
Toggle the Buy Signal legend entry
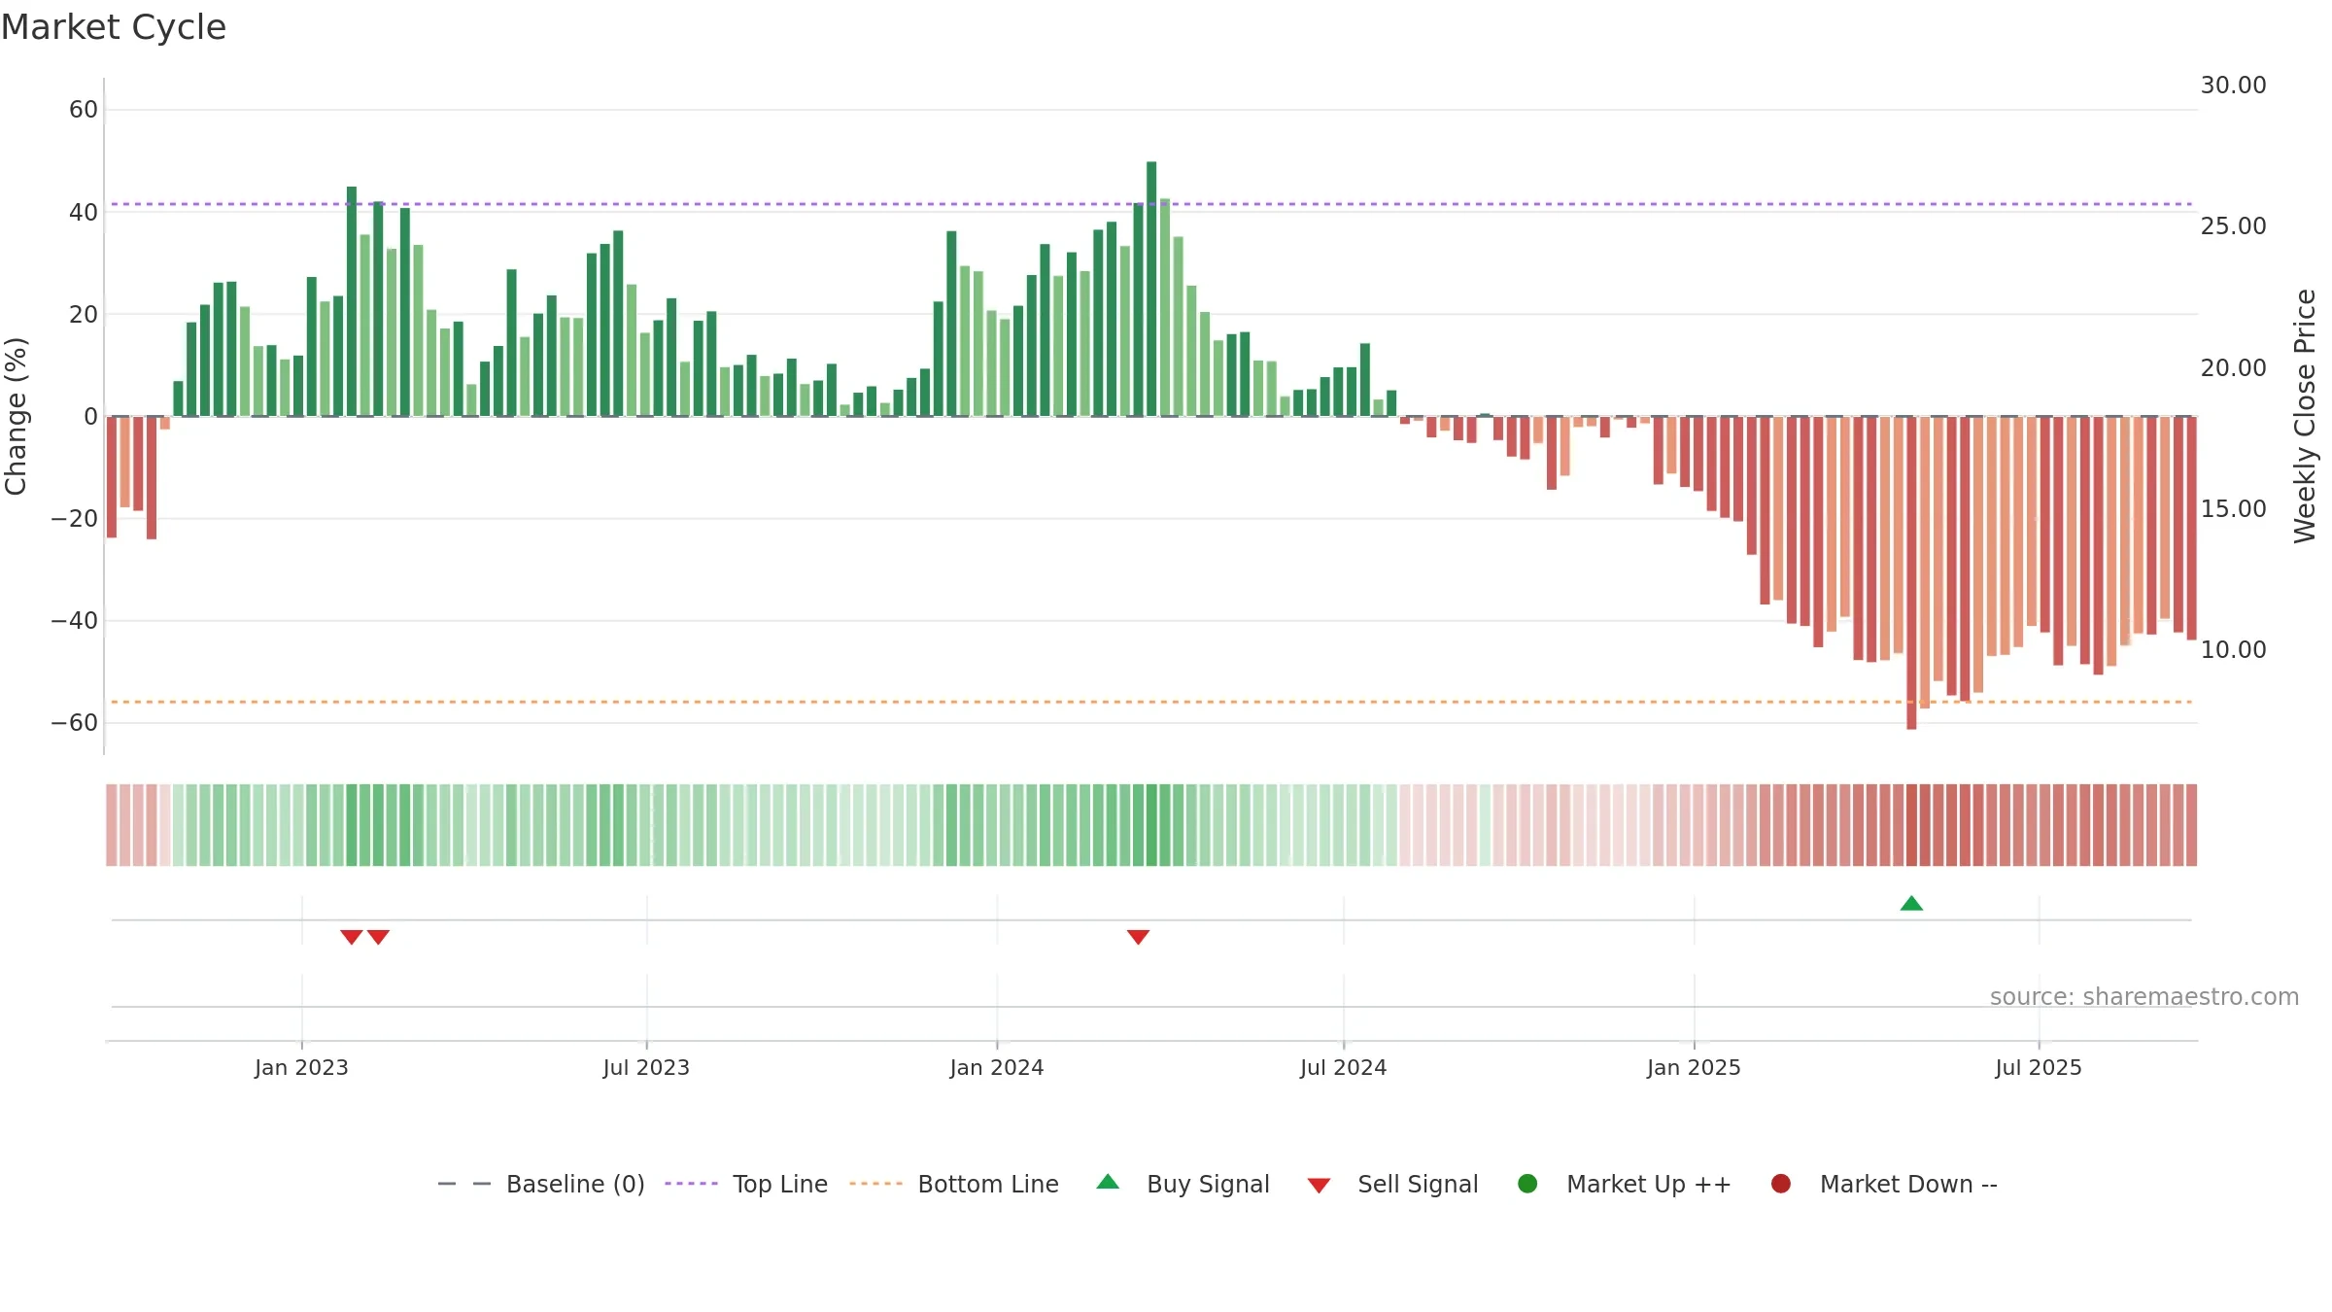click(1183, 1184)
